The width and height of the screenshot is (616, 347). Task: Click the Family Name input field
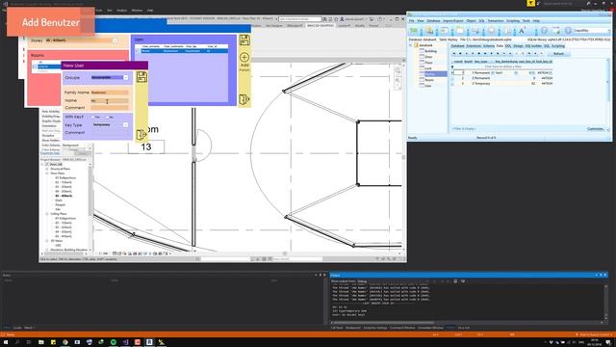tap(110, 93)
